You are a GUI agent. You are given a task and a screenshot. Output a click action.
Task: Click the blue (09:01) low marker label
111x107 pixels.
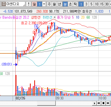coord(7,64)
